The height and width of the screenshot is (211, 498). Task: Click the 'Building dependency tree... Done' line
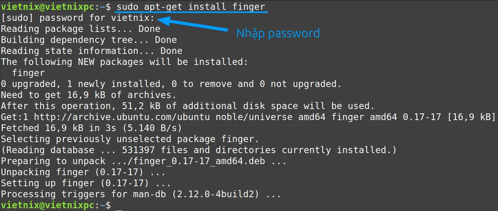(89, 40)
